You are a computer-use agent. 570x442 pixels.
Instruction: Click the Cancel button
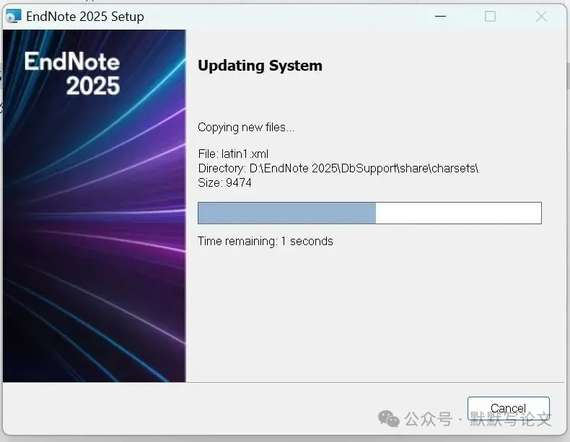(508, 410)
